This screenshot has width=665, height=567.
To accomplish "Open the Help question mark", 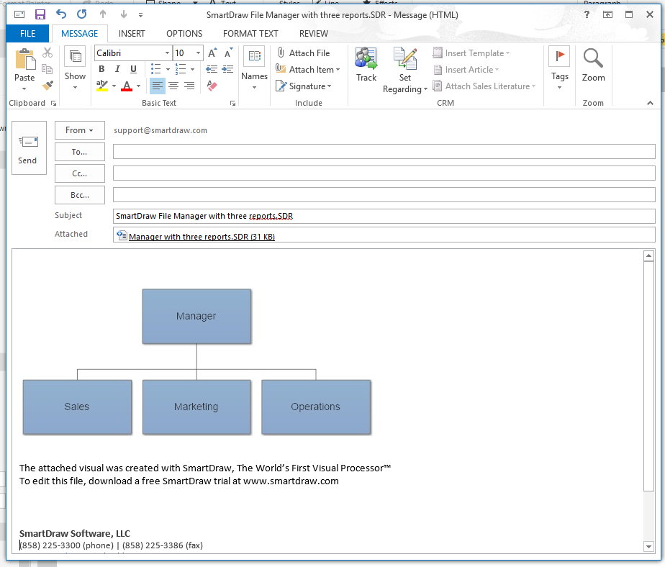I will coord(587,14).
